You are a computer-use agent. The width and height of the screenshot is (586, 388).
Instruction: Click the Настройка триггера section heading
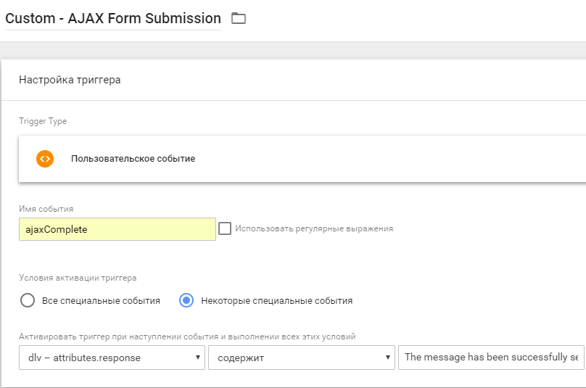(70, 80)
